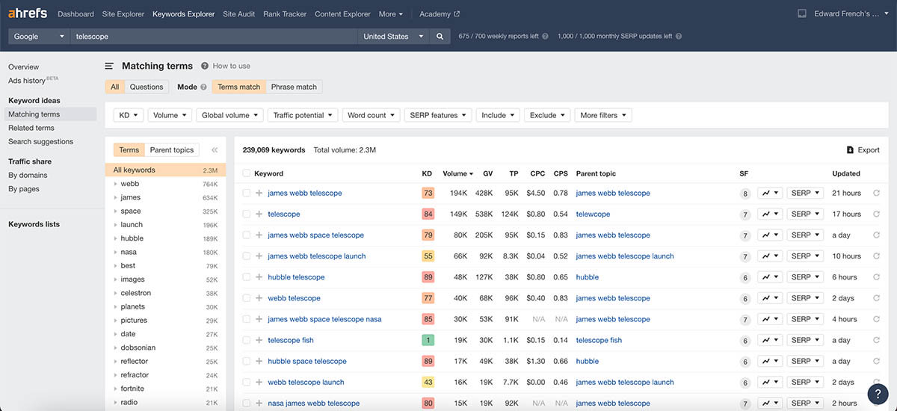This screenshot has height=411, width=897.
Task: Open the Traffic potential filter dropdown
Action: pyautogui.click(x=303, y=115)
